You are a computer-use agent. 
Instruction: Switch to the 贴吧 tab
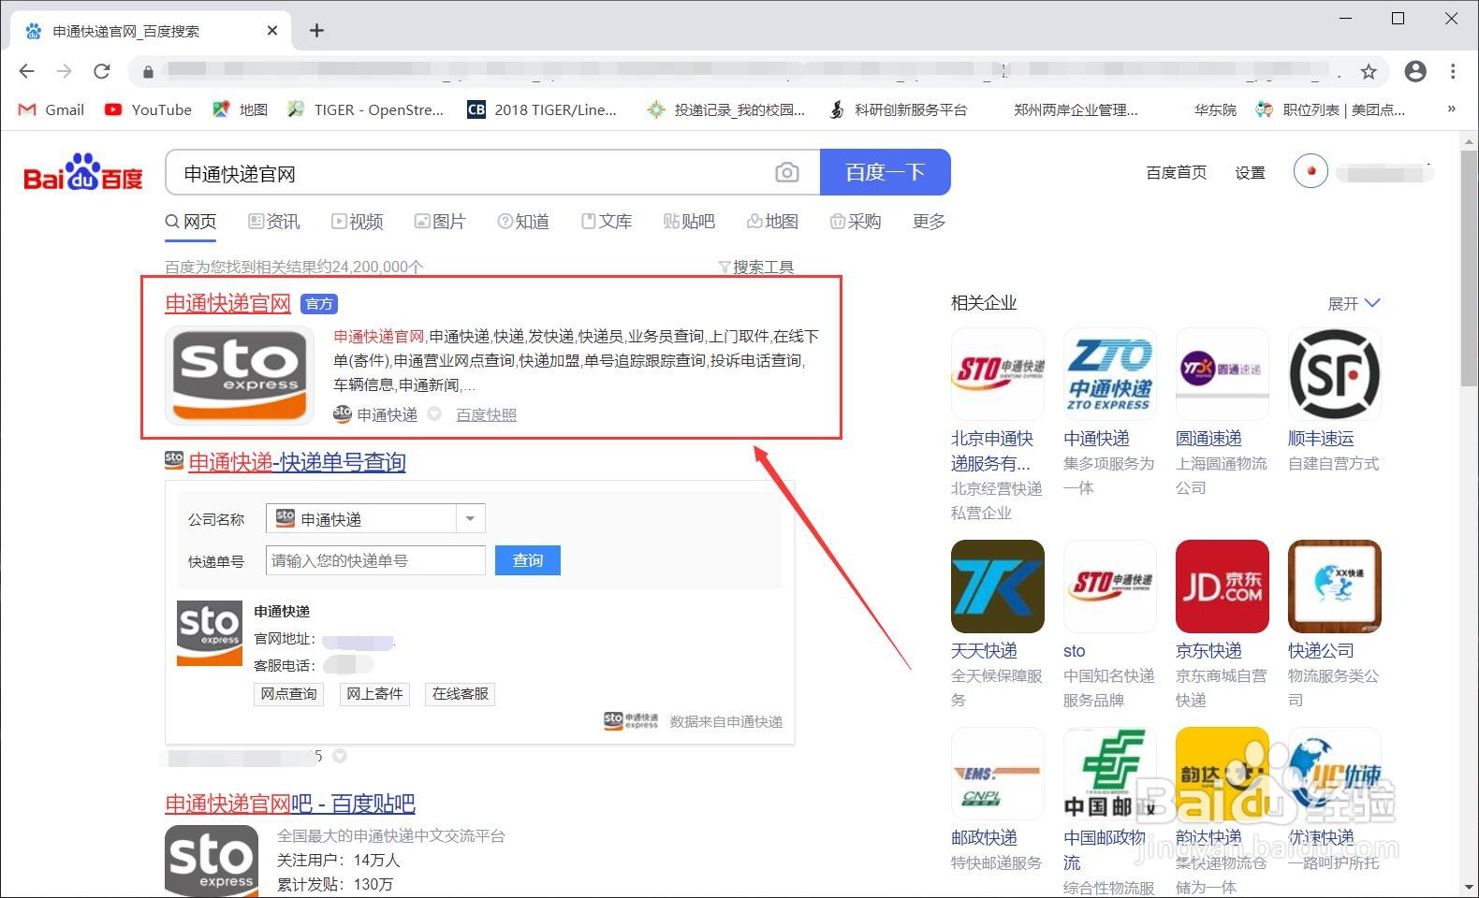[689, 222]
